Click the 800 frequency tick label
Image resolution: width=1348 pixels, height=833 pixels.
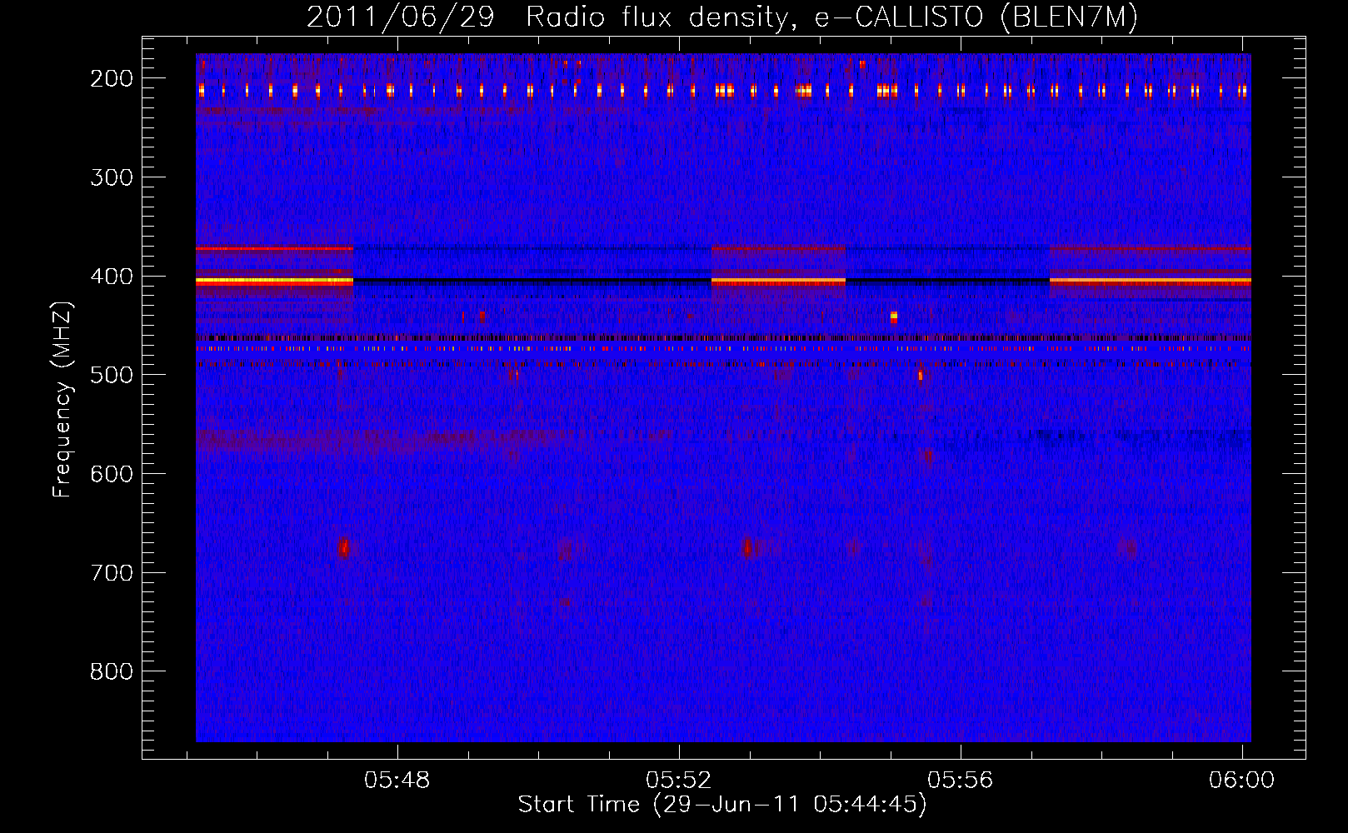pyautogui.click(x=111, y=671)
